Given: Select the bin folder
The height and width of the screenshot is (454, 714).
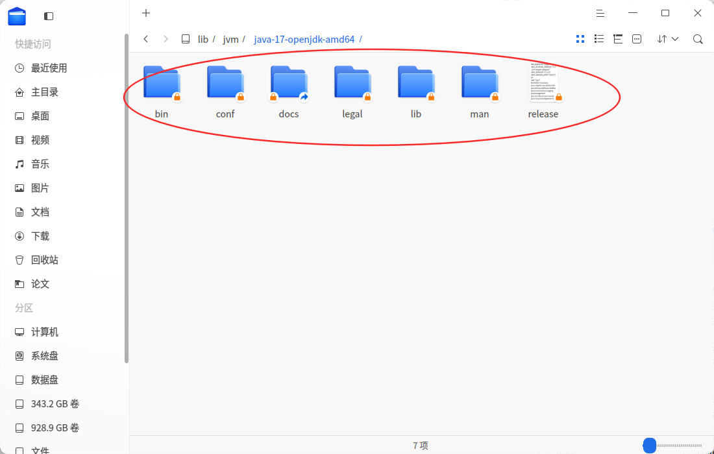Looking at the screenshot, I should [x=162, y=92].
